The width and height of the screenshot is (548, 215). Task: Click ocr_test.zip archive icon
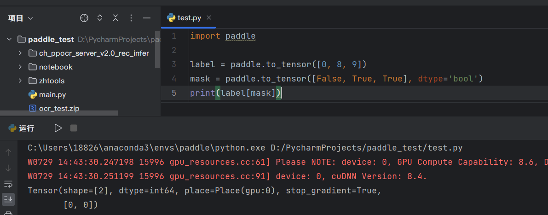tap(33, 108)
